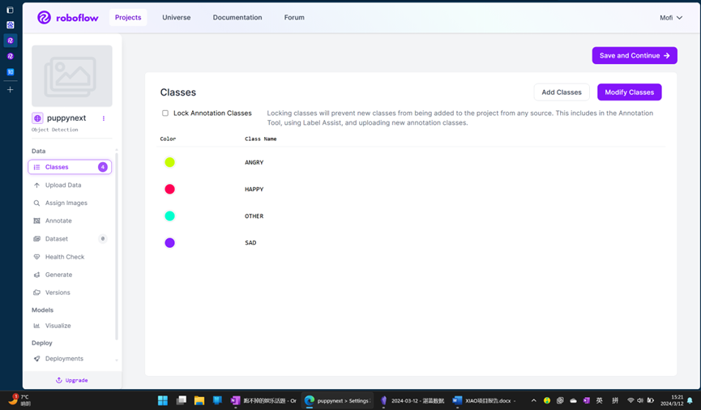Click the Add Classes button
Screen dimensions: 701x410
coord(562,92)
